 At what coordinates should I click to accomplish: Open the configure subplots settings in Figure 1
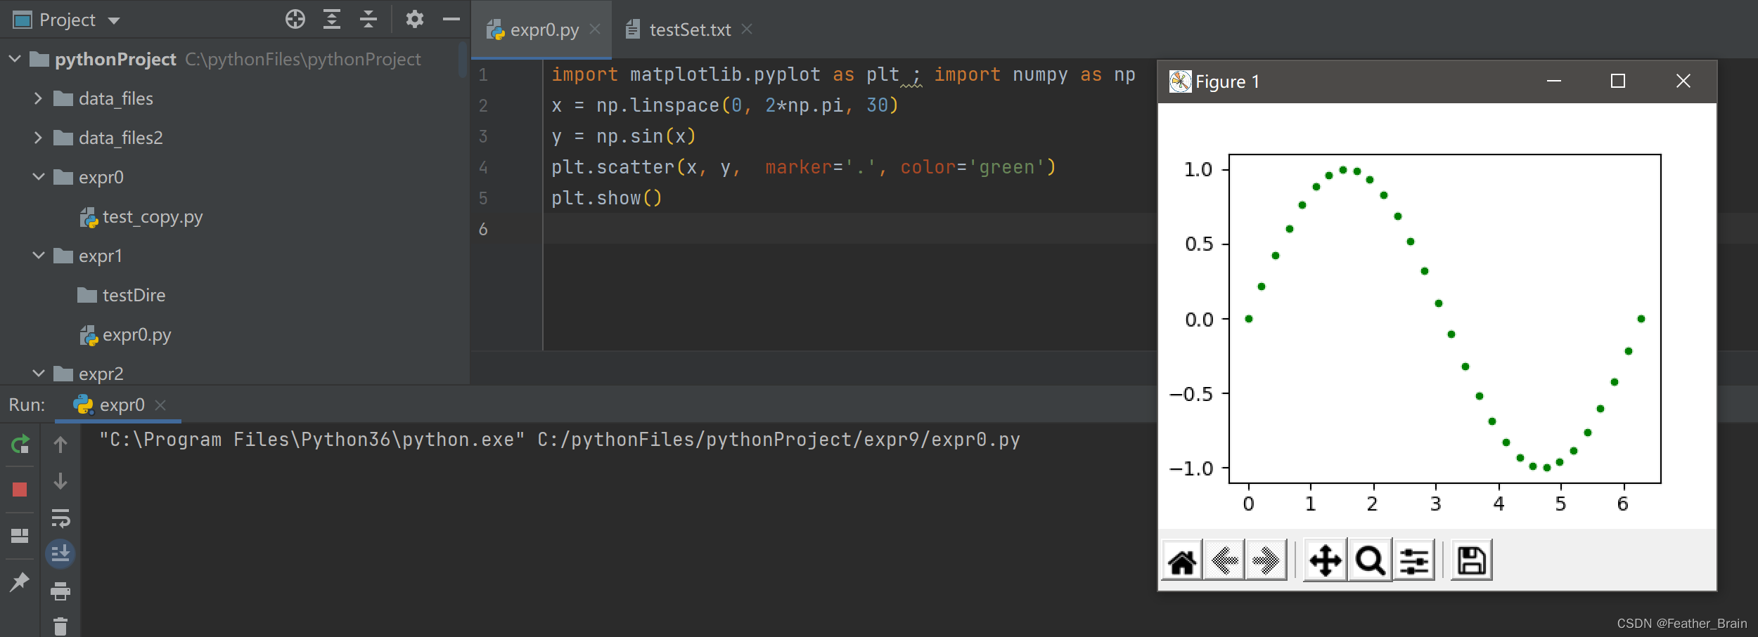1415,560
